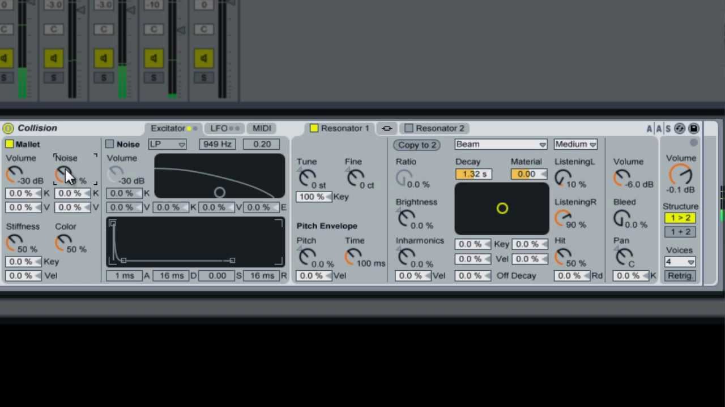Click the yellow circle in the resonator XY pad
This screenshot has height=407, width=725.
point(502,209)
